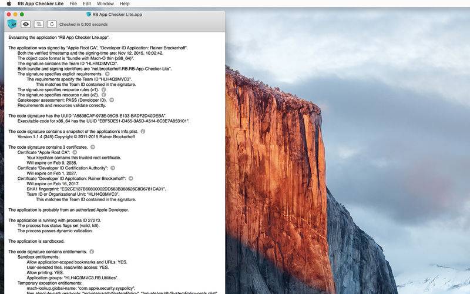Image resolution: width=470 pixels, height=294 pixels.
Task: Click the signing-time line 'Nov 12, 2015, 10:02:42'
Action: 90,53
